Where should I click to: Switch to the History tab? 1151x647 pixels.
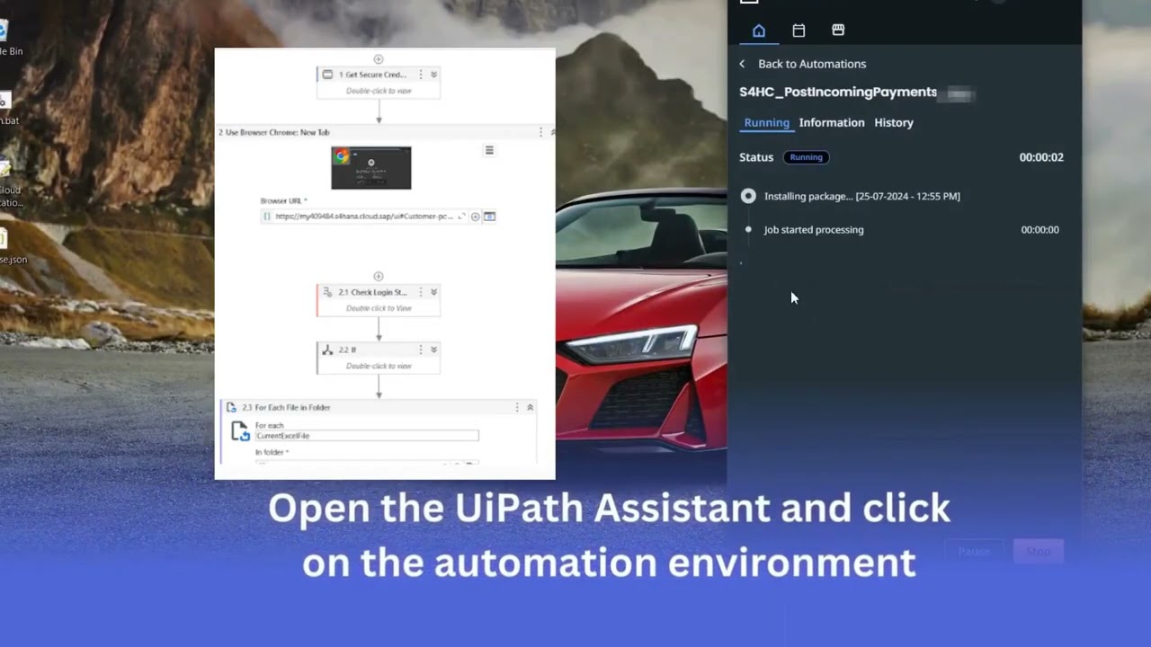[894, 122]
